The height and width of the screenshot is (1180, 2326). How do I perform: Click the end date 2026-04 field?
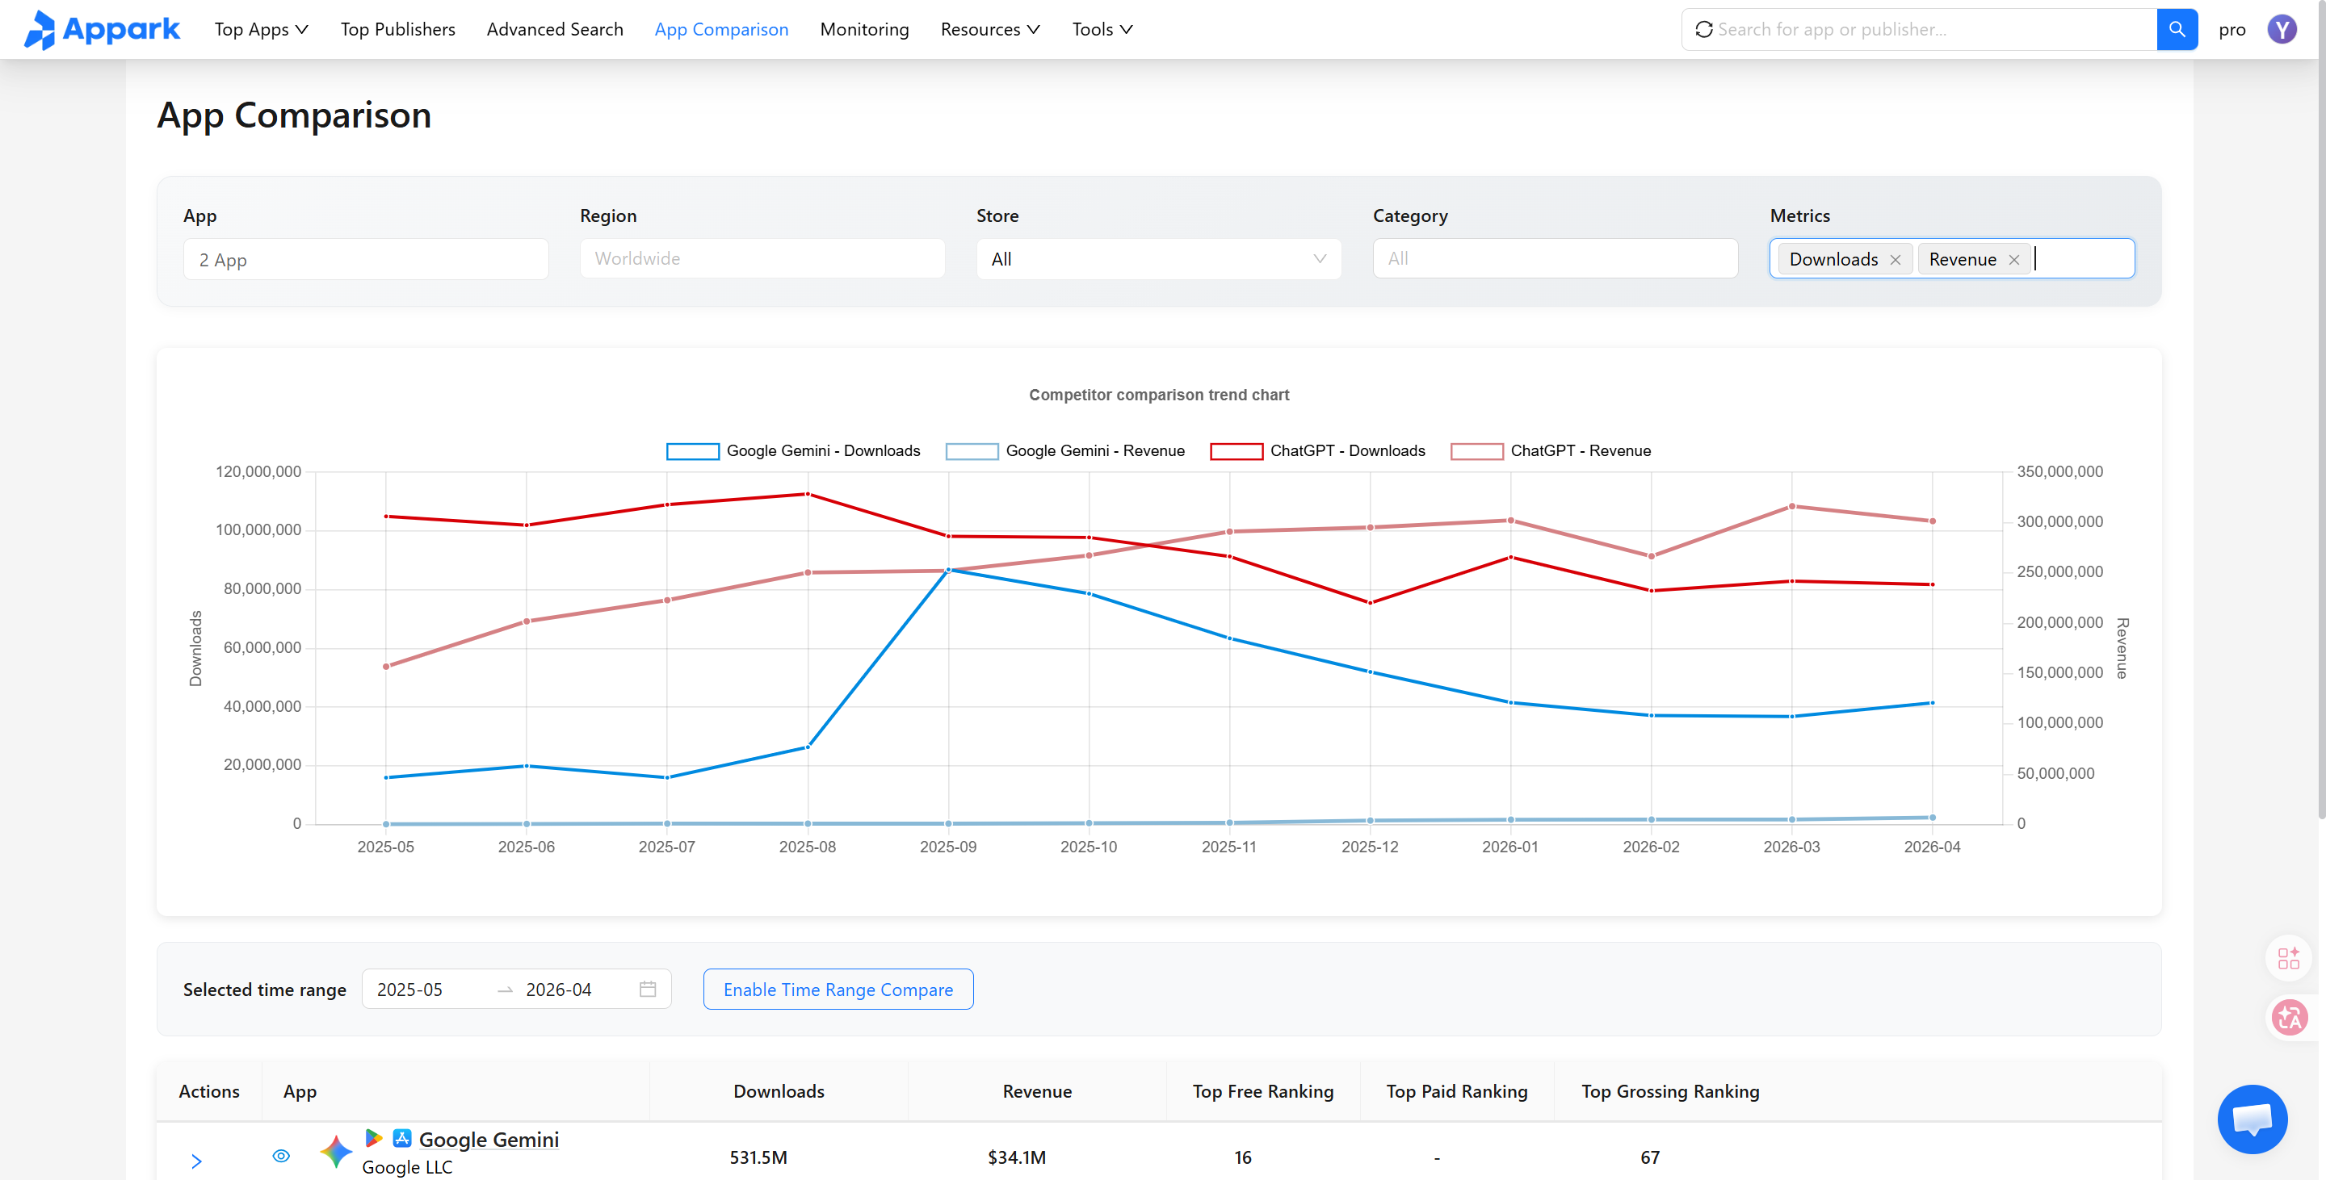coord(573,989)
